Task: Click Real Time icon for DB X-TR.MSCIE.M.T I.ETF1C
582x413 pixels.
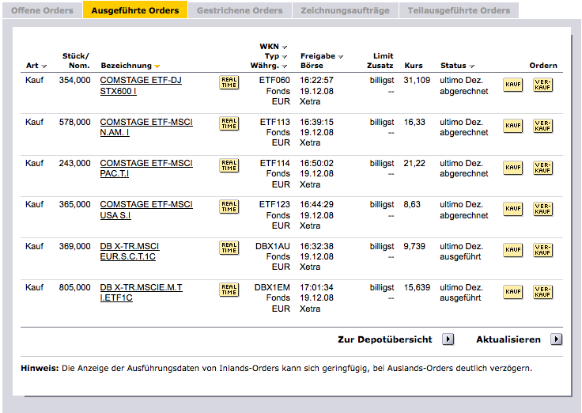Action: click(229, 290)
